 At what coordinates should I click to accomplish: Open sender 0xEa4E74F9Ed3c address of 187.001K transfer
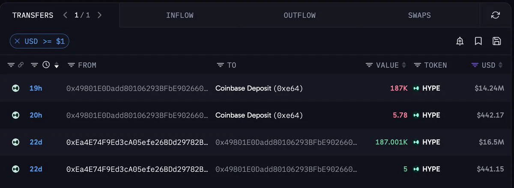[x=137, y=142]
